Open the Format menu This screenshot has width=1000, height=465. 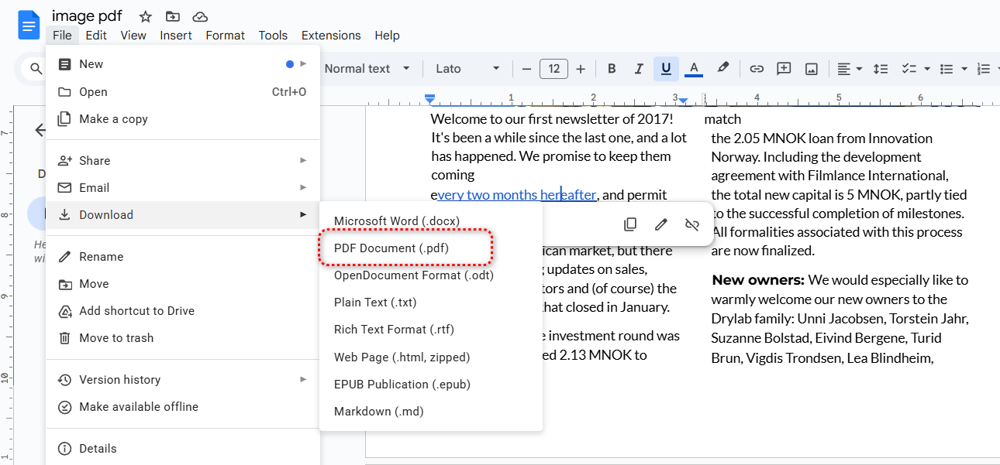pyautogui.click(x=225, y=36)
